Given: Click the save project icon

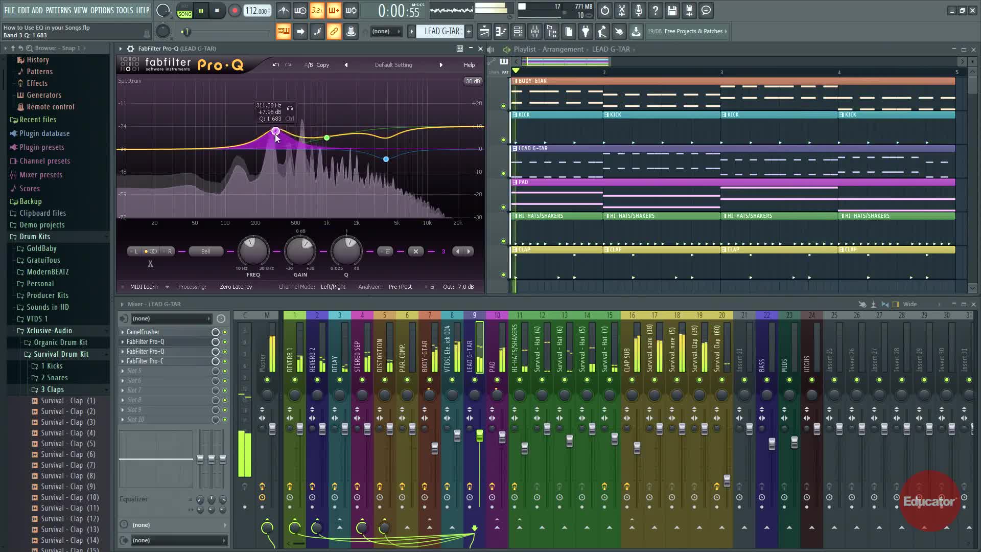Looking at the screenshot, I should (672, 10).
